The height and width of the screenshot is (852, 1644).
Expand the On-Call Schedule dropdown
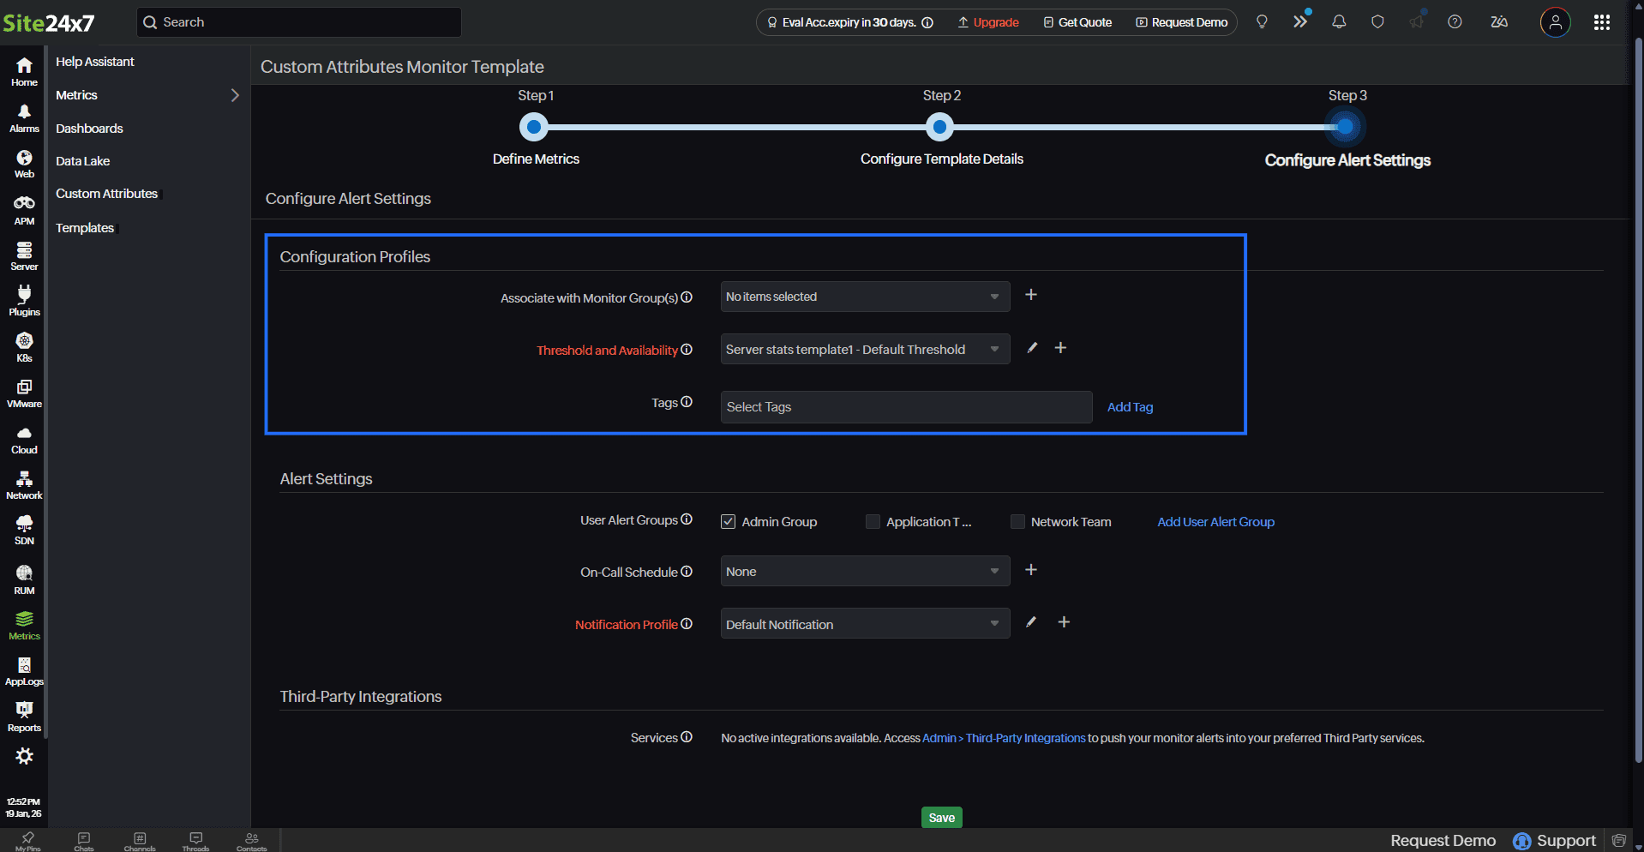click(864, 572)
